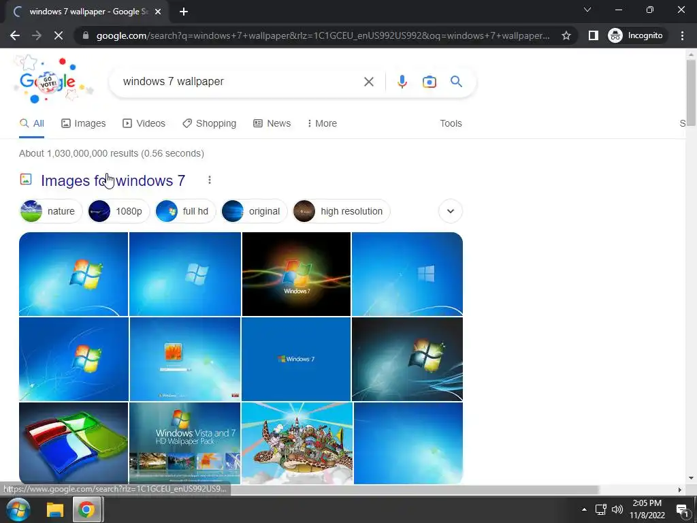Click the forward navigation arrow

pos(37,35)
